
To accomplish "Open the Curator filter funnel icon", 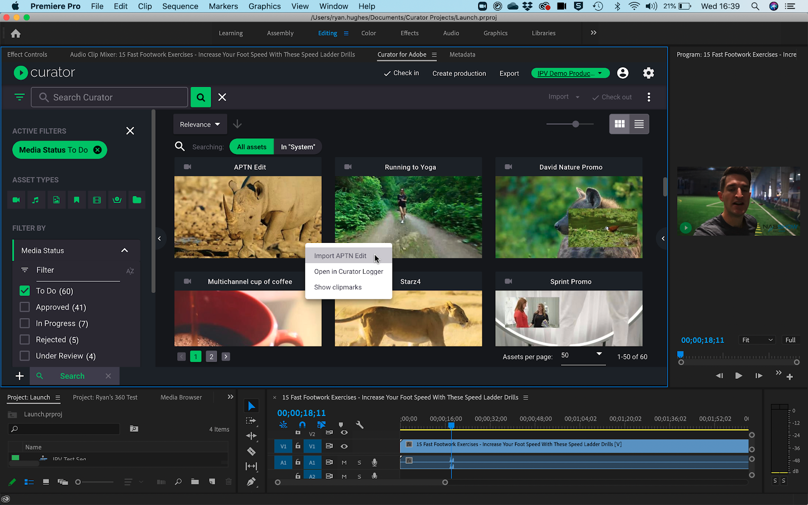I will click(x=19, y=97).
